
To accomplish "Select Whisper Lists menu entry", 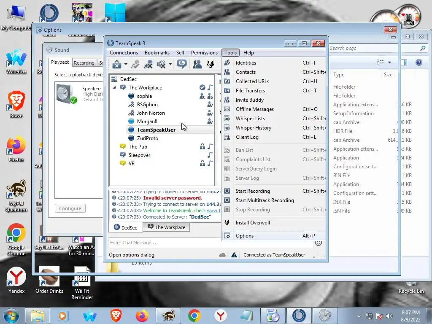I will 274,119.
